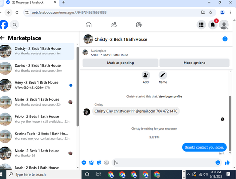The image size is (236, 179).
Task: Open Pablo conversation in list
Action: (37, 119)
